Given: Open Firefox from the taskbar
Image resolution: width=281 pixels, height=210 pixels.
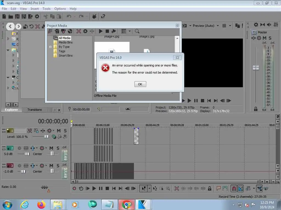Looking at the screenshot, I should click(x=41, y=205).
